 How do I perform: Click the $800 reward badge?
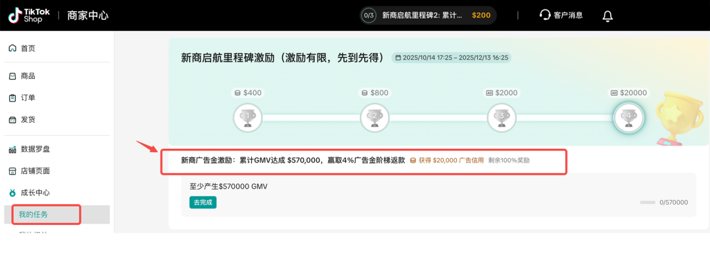point(375,92)
